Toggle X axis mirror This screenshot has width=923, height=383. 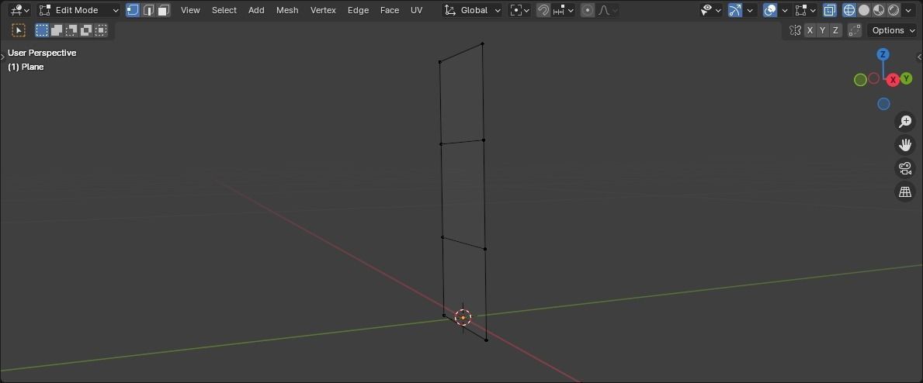810,30
